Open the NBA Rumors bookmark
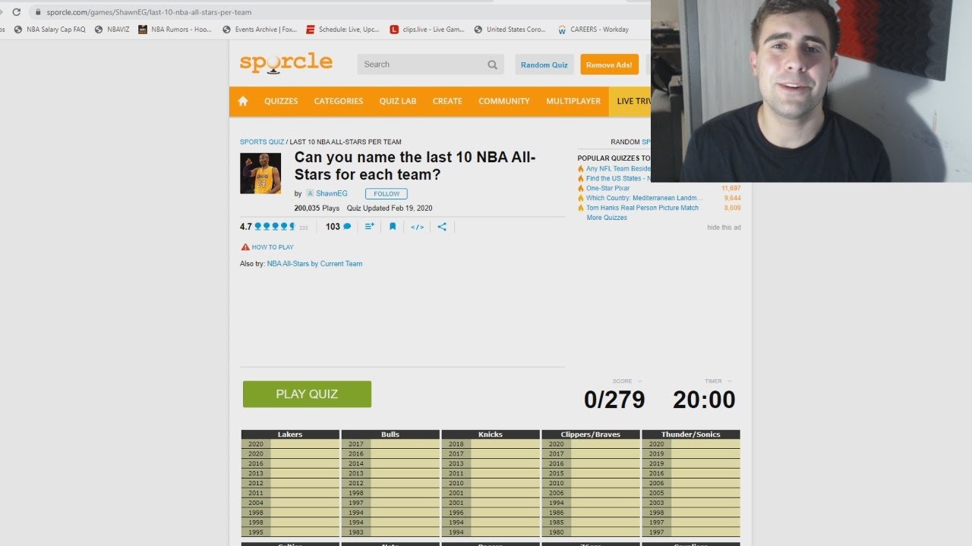The height and width of the screenshot is (546, 972). [x=175, y=30]
